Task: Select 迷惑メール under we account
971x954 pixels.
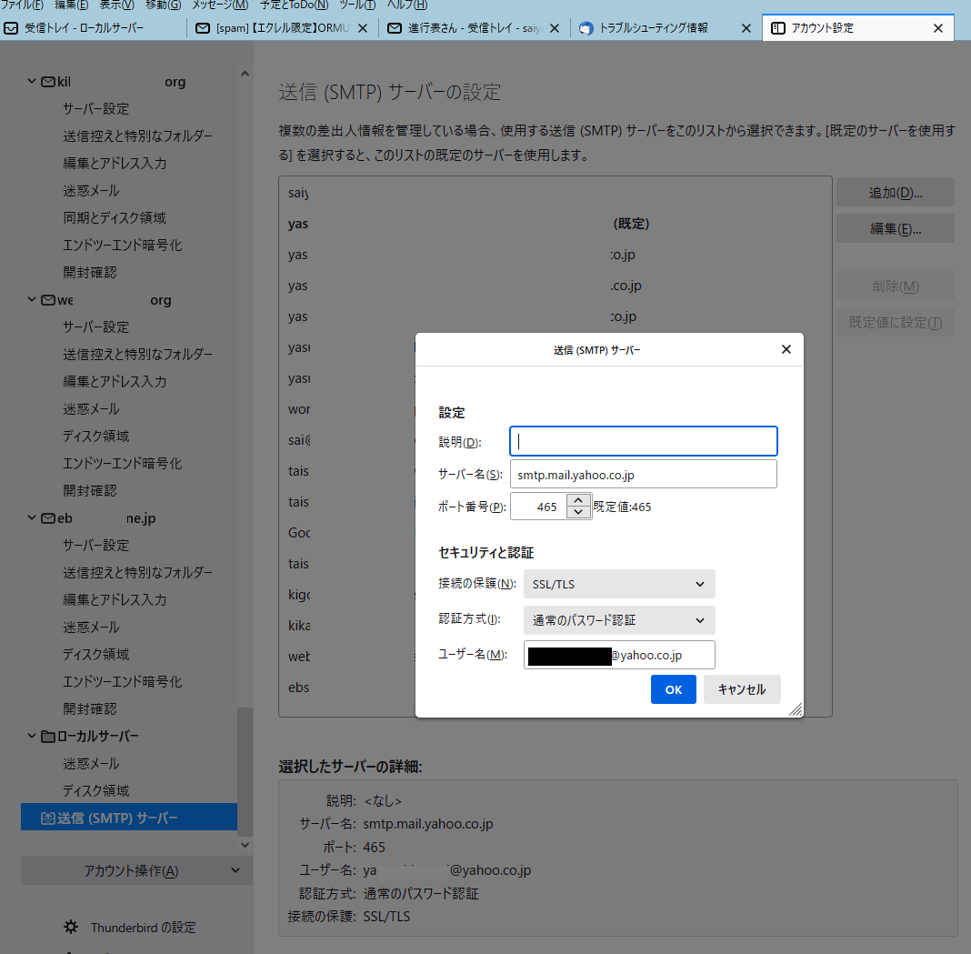Action: click(91, 409)
